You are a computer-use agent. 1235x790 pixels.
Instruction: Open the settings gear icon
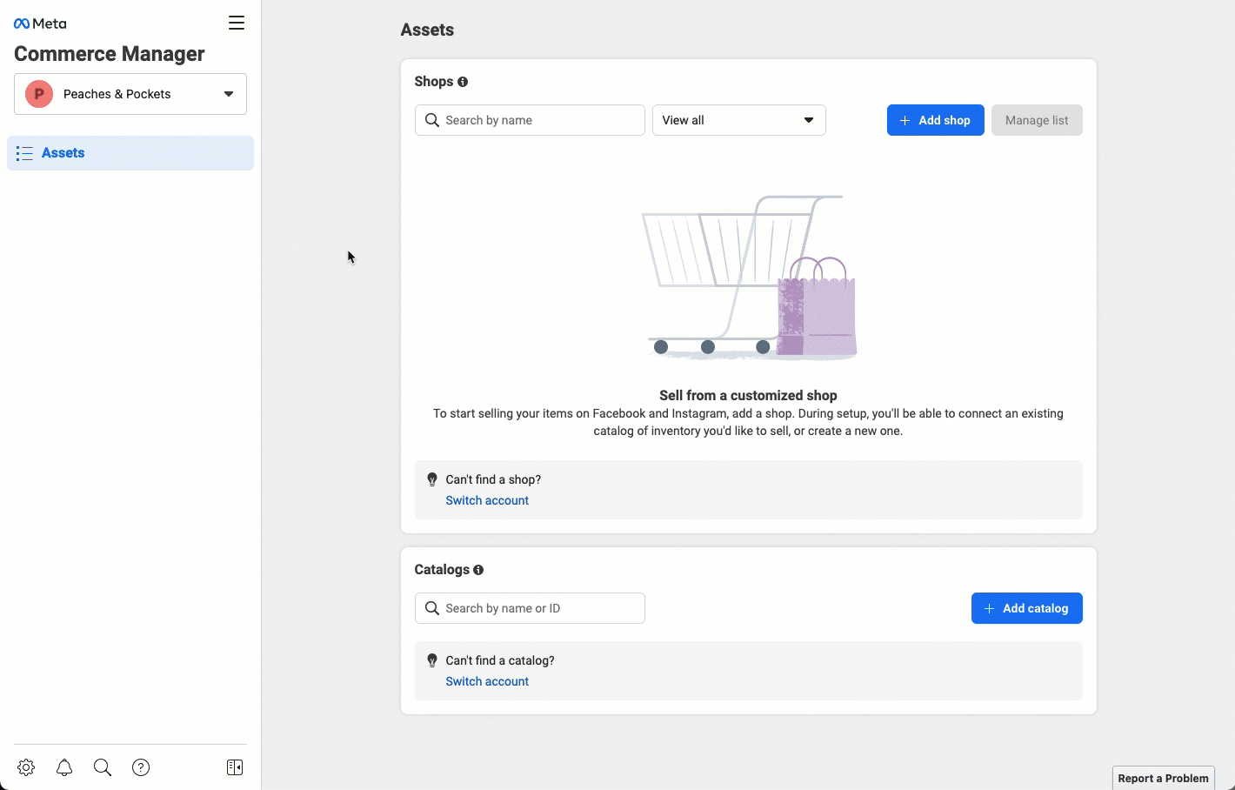click(26, 767)
